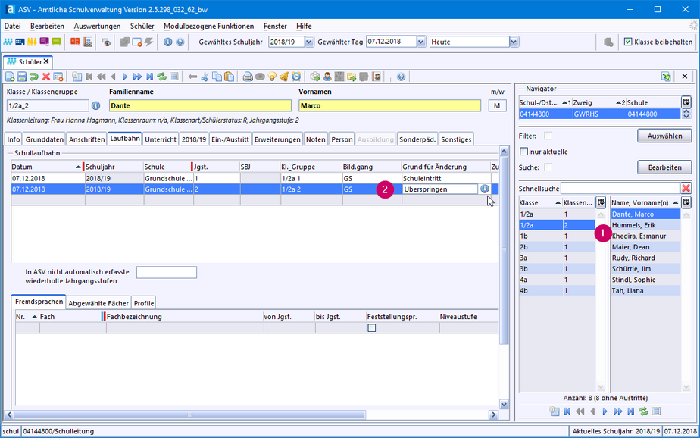Screen dimensions: 700x438
Task: Check the Feststellungspr. checkbox in Fremdsprachen table
Action: [x=371, y=328]
